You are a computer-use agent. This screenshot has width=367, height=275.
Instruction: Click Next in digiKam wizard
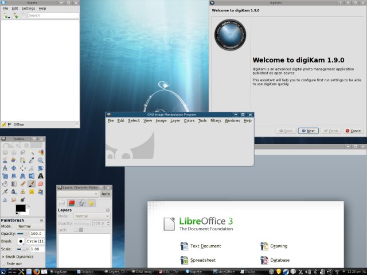point(308,131)
